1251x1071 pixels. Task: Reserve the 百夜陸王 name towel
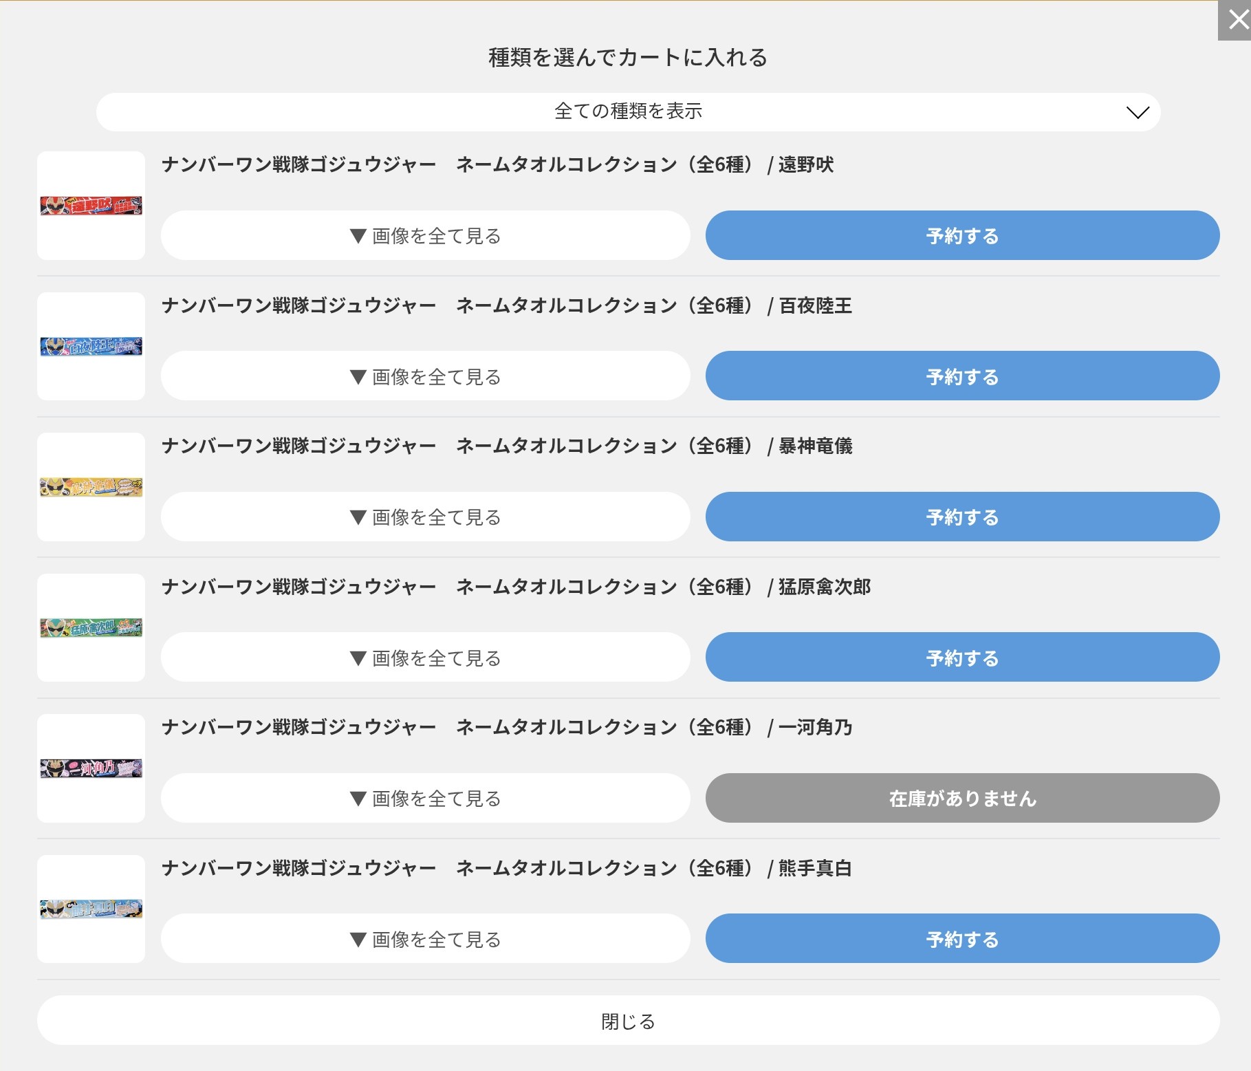(962, 376)
